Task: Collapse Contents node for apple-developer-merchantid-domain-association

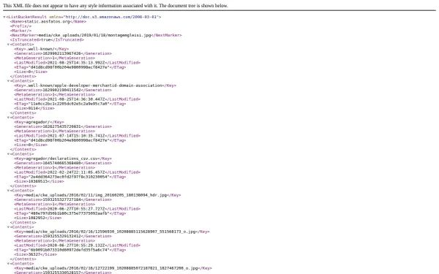Action: (x=8, y=81)
